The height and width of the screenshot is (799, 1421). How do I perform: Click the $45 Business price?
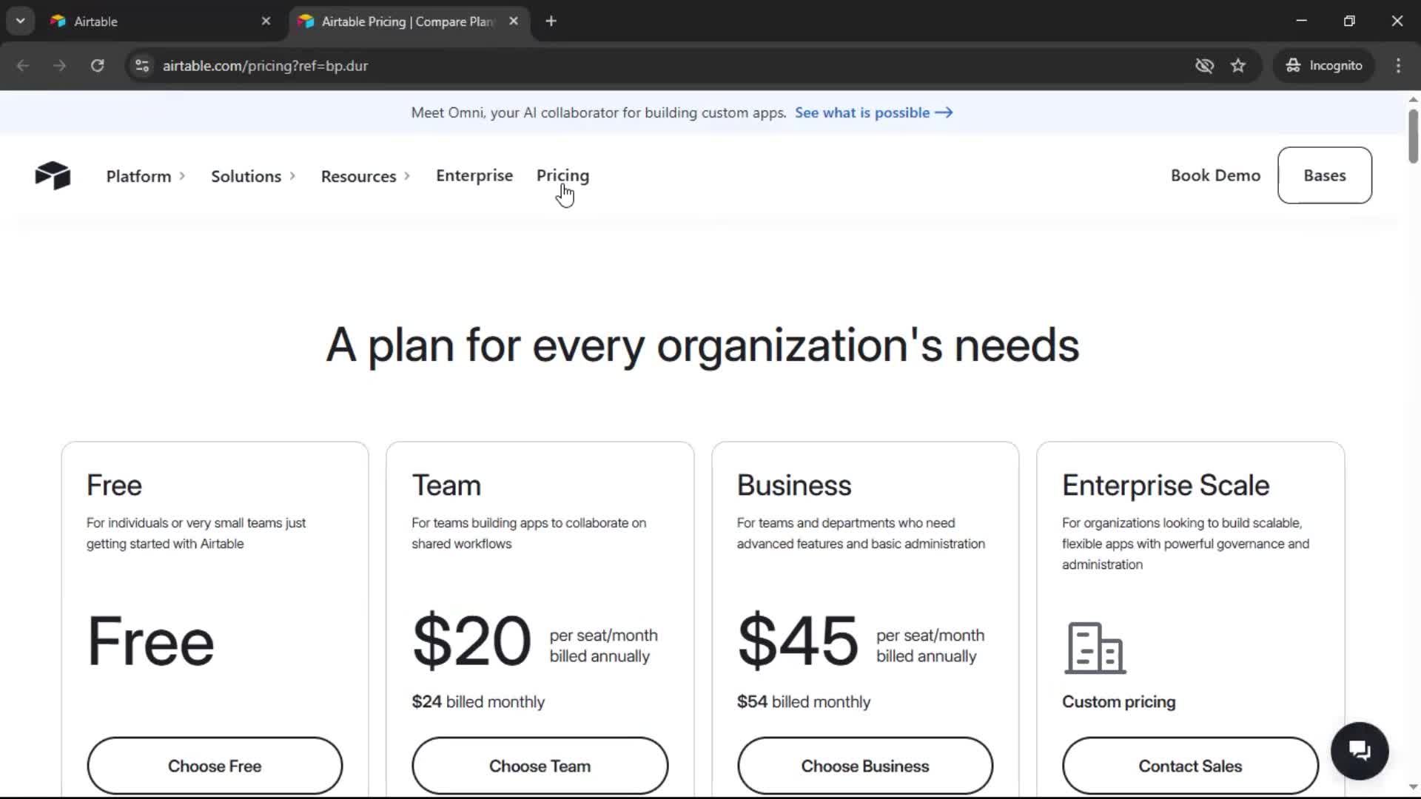point(798,641)
